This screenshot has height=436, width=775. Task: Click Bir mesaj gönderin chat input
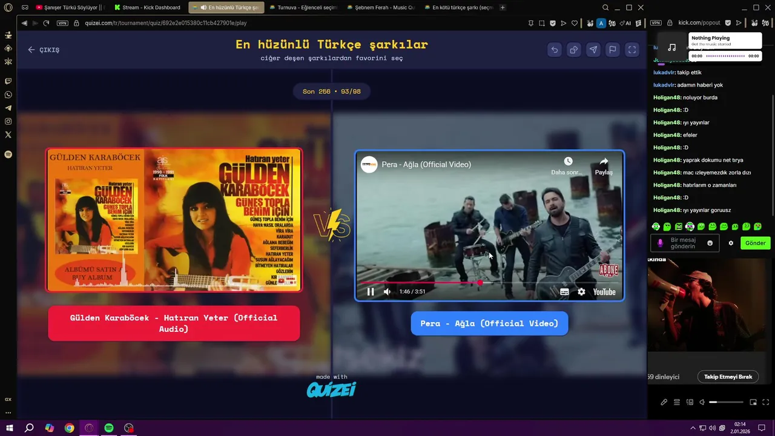[684, 243]
